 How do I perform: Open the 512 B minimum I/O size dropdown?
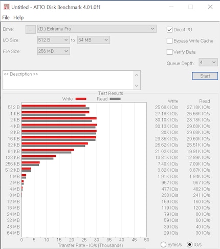(x=54, y=40)
